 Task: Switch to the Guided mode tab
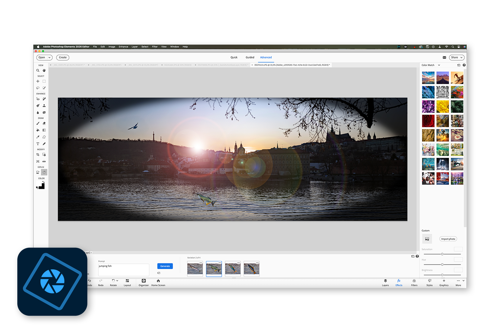[250, 58]
